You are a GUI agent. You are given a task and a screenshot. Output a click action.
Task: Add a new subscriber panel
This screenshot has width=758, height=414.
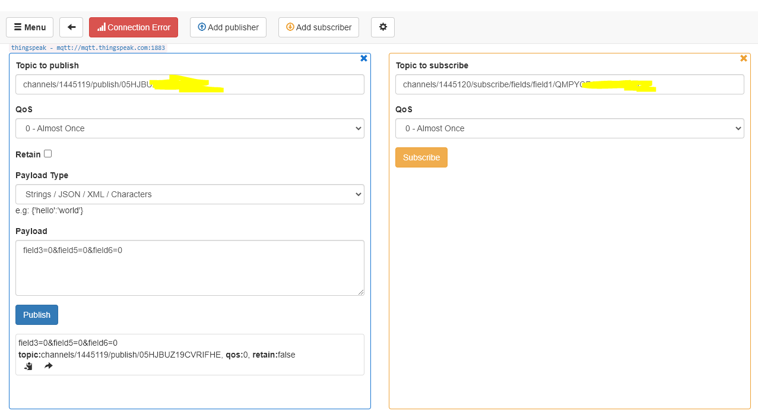tap(319, 27)
